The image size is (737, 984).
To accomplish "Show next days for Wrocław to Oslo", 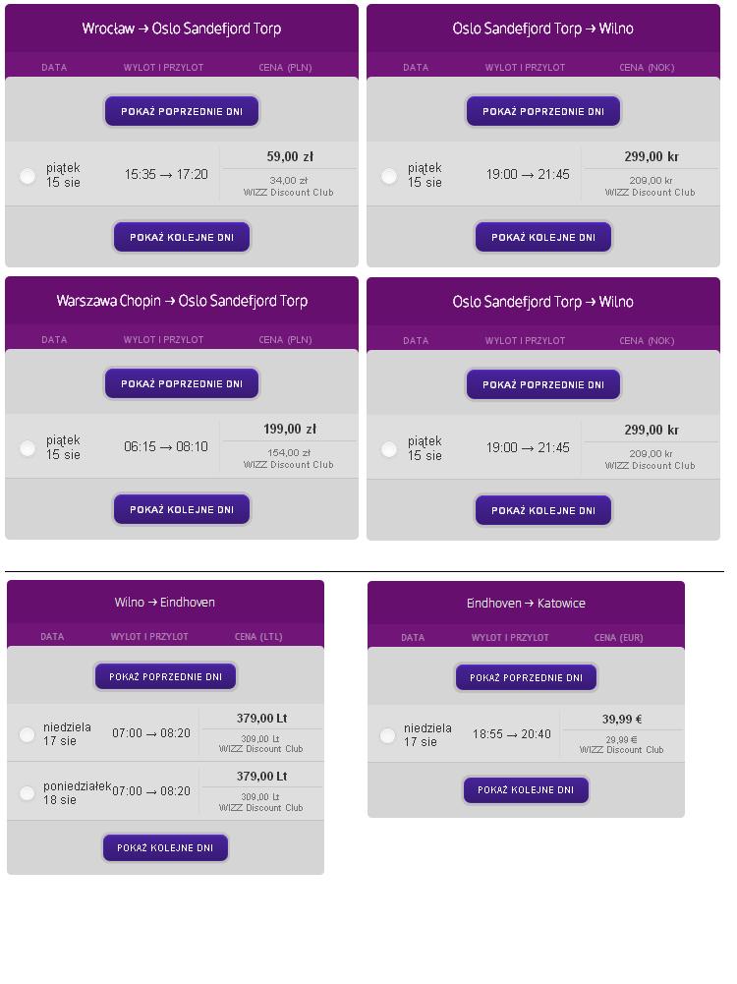I will 182,237.
